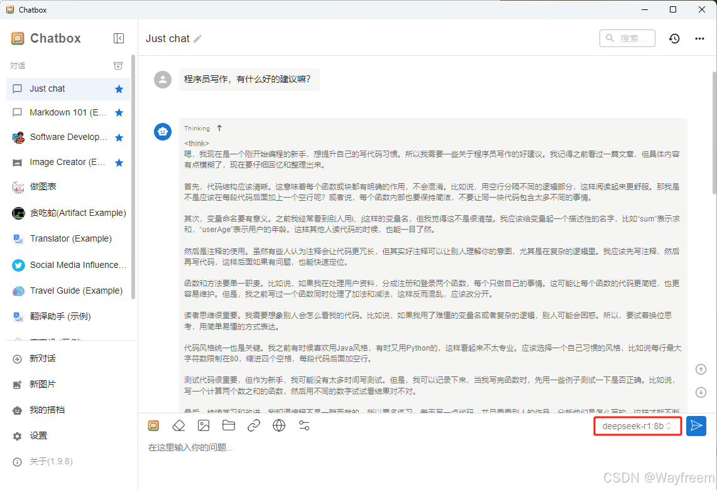Toggle star on Just chat conversation

(x=119, y=89)
